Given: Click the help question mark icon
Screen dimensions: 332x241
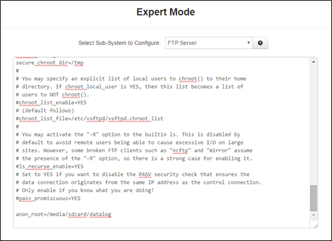Looking at the screenshot, I should point(260,43).
